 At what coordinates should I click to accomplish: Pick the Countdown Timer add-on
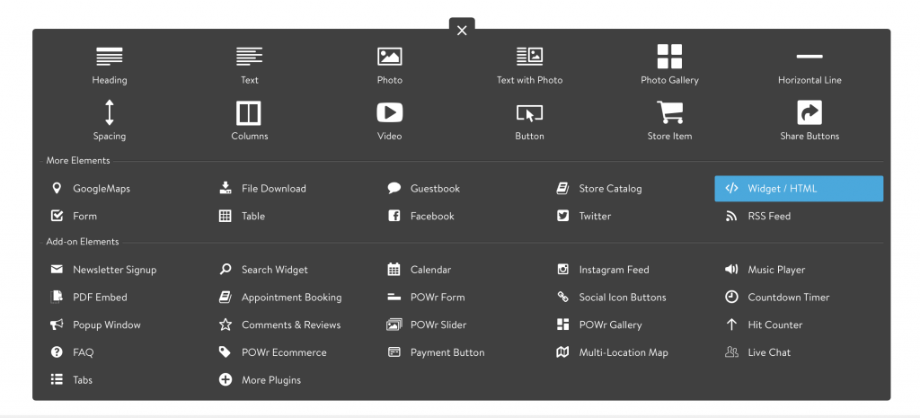pos(788,298)
